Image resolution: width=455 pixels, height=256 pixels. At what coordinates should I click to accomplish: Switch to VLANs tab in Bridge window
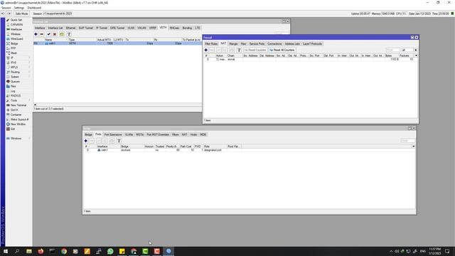coord(129,134)
